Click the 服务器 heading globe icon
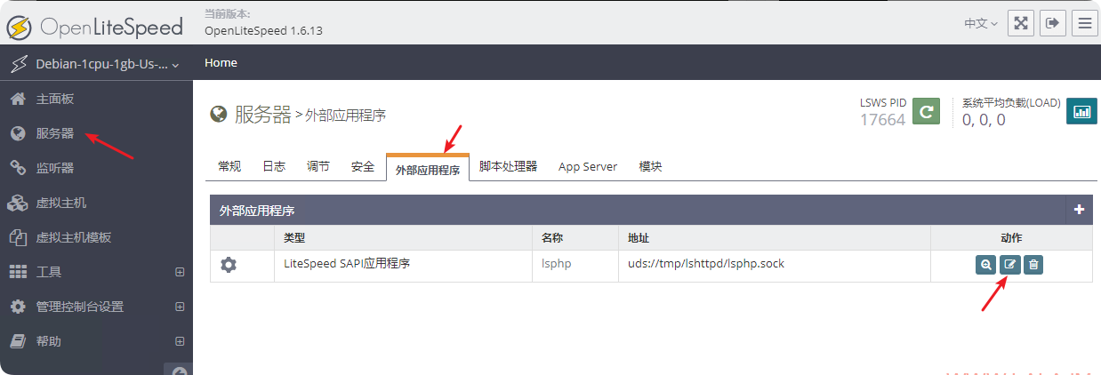The height and width of the screenshot is (375, 1101). pos(218,114)
